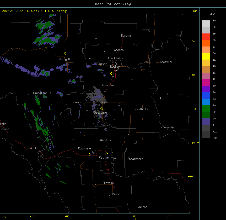
Task: Click the white asterisk marker above Limestone
Action: pos(40,90)
